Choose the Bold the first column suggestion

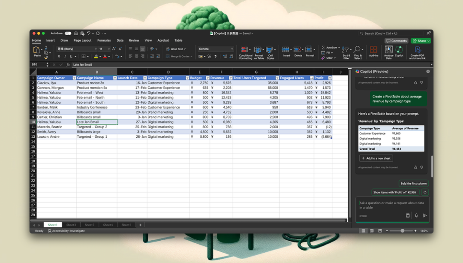[413, 184]
